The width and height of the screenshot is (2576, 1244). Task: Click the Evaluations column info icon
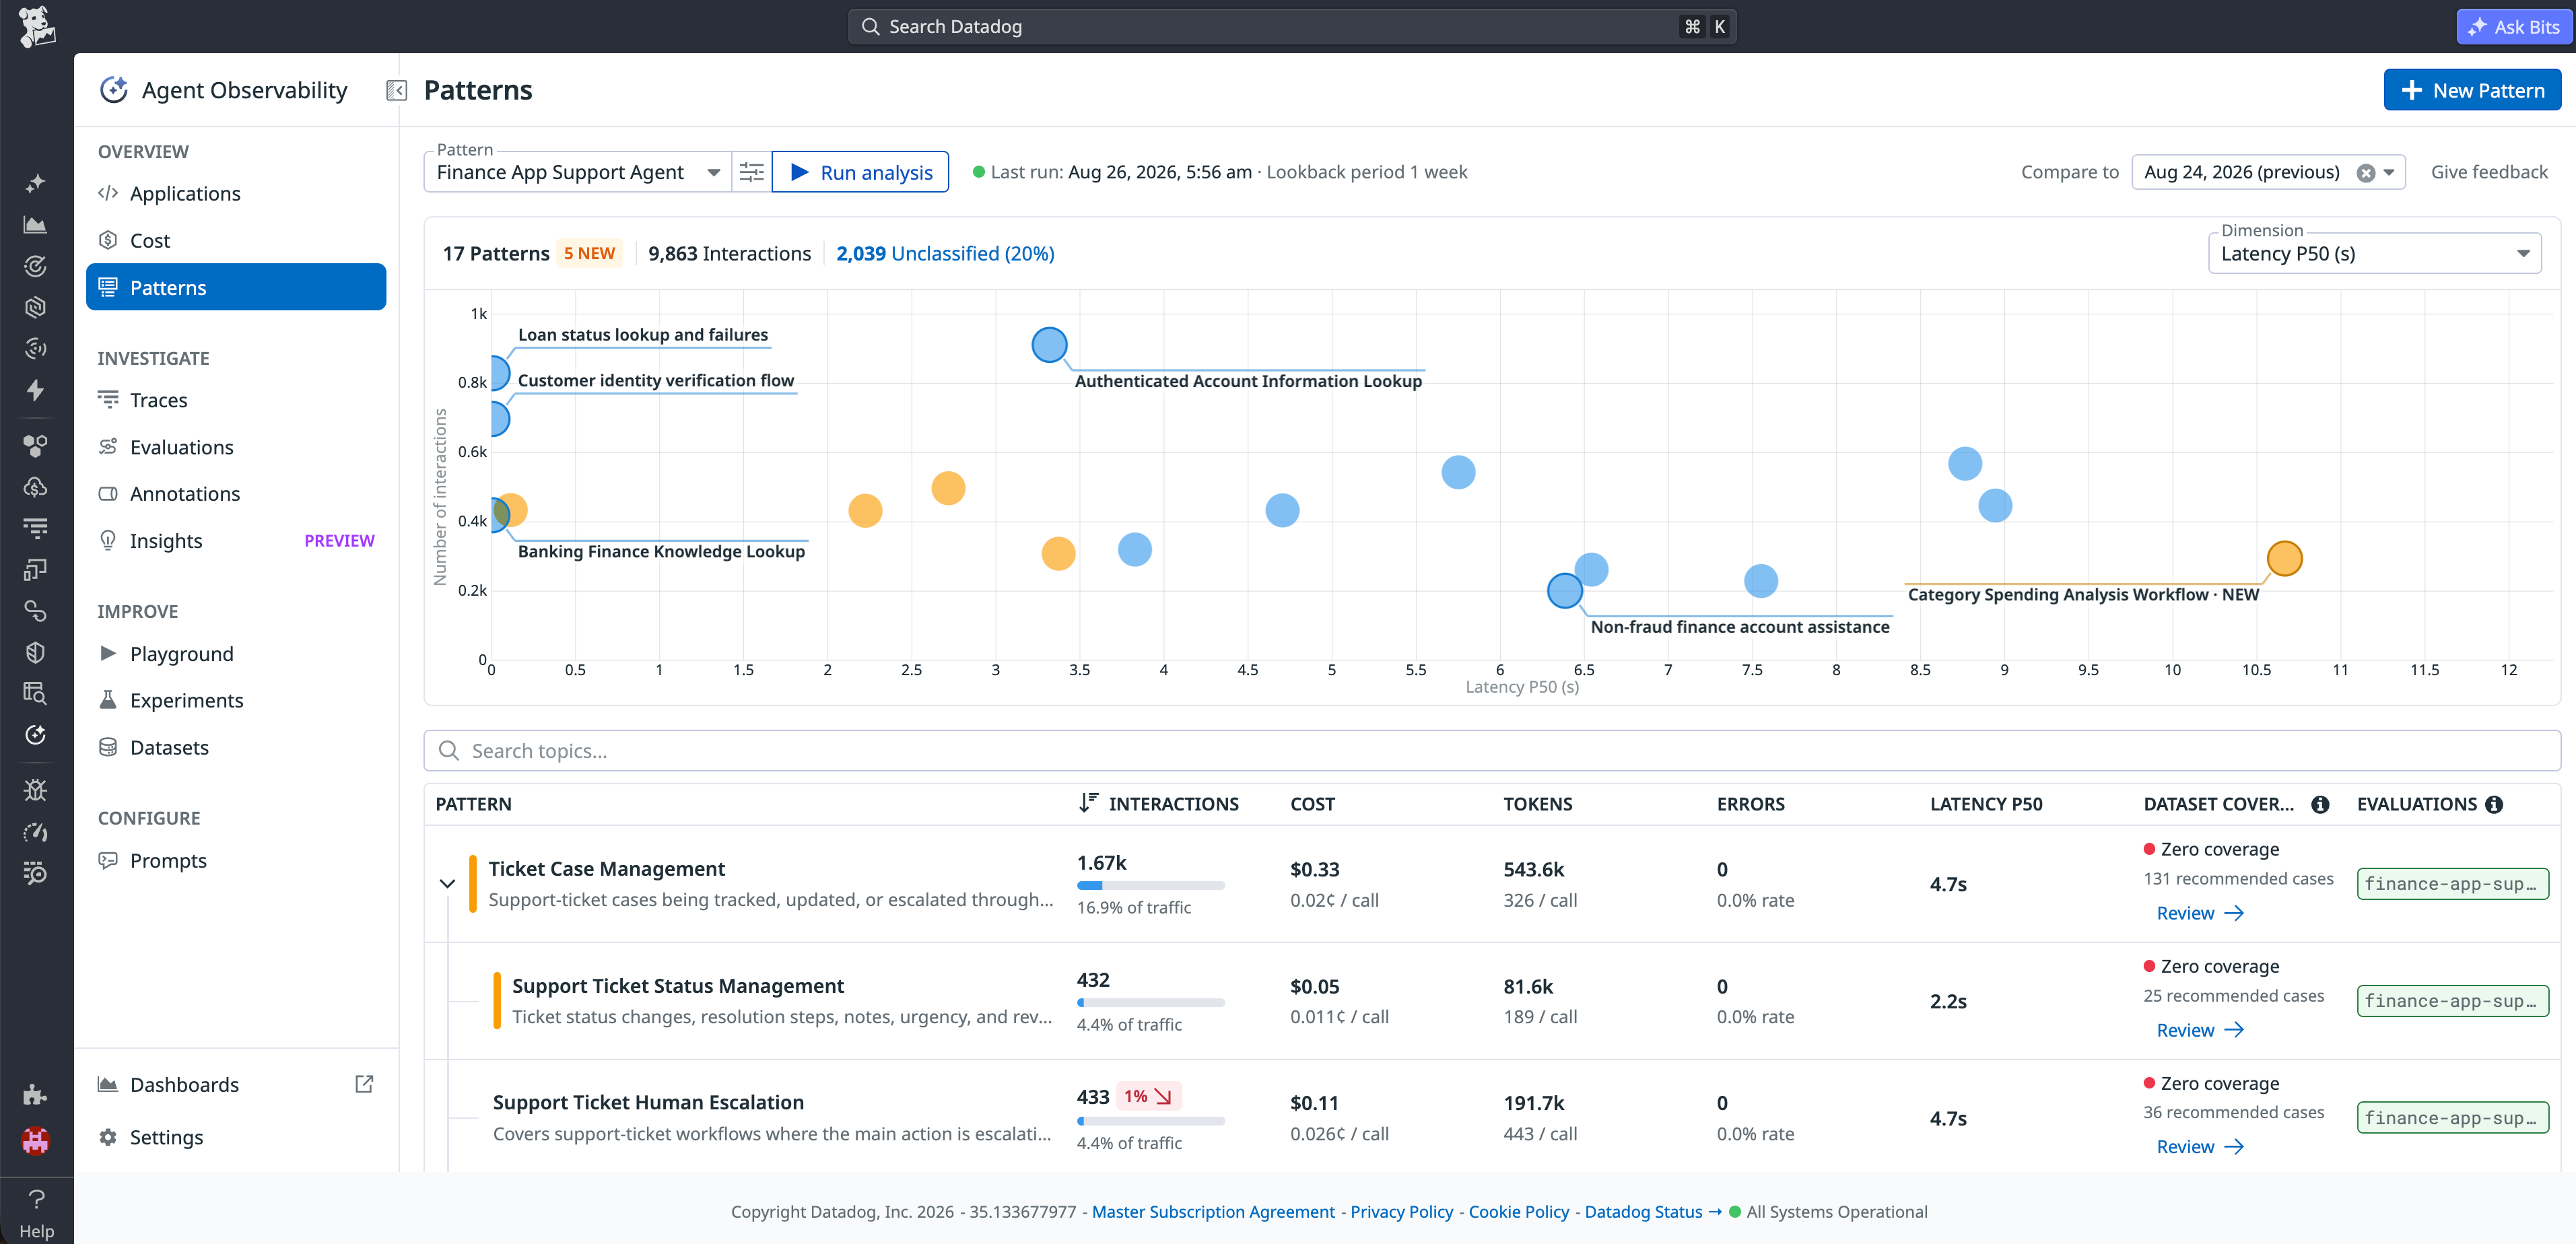(x=2494, y=804)
